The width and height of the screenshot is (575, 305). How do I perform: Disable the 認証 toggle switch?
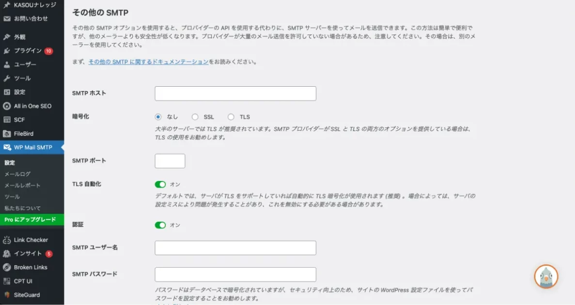160,225
